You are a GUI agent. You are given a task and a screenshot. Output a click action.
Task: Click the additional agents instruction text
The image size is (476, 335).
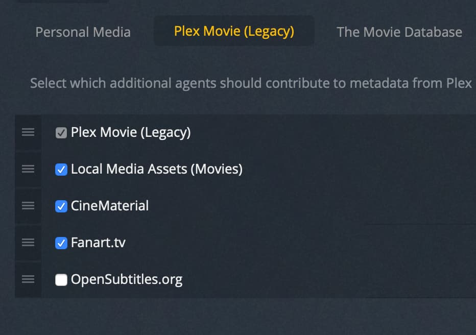(250, 83)
